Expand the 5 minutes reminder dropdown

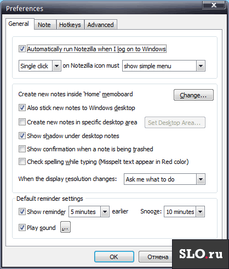pos(89,212)
